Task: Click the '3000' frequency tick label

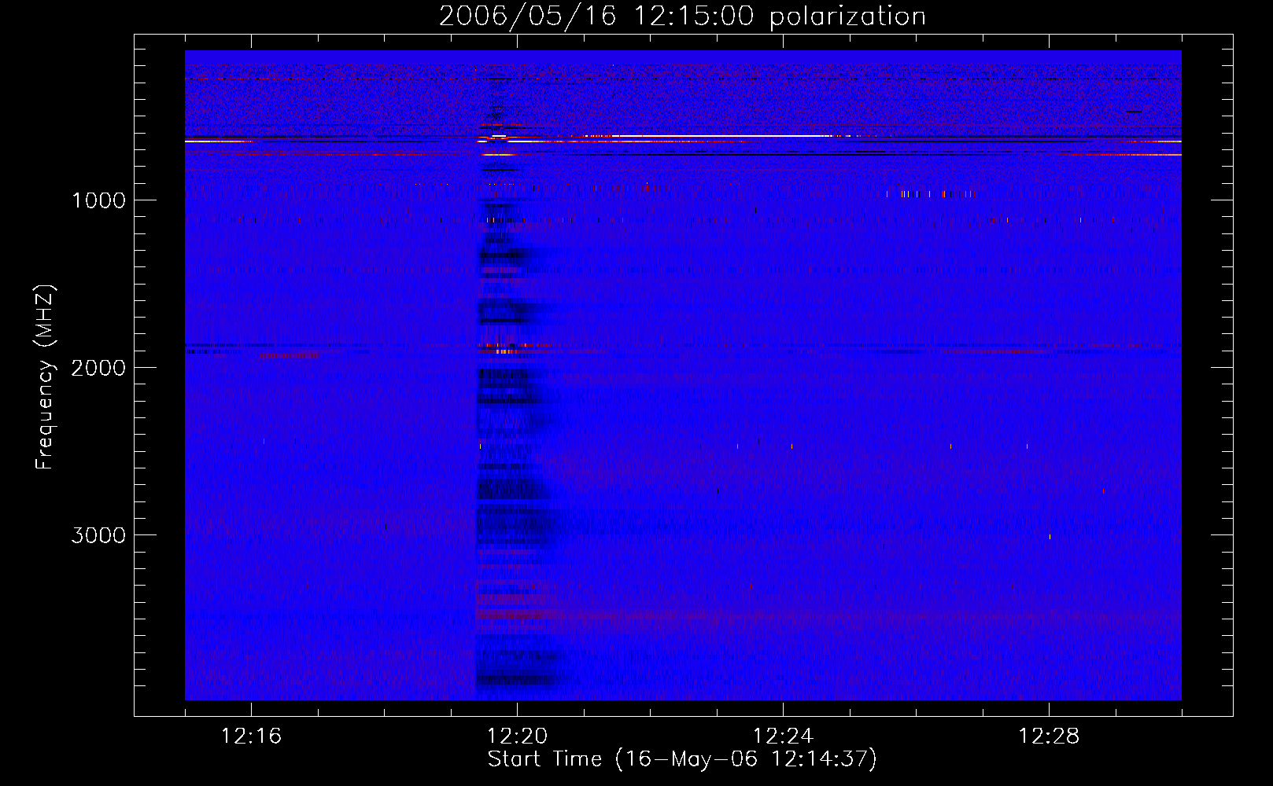Action: [98, 535]
